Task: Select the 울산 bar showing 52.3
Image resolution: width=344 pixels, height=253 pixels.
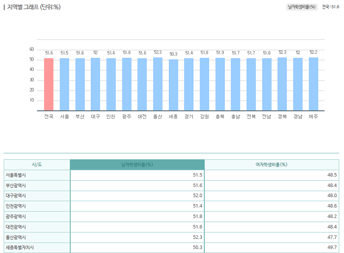Action: [158, 84]
